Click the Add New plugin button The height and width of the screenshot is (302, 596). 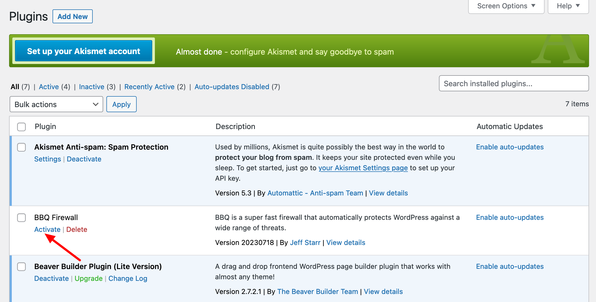click(x=73, y=16)
